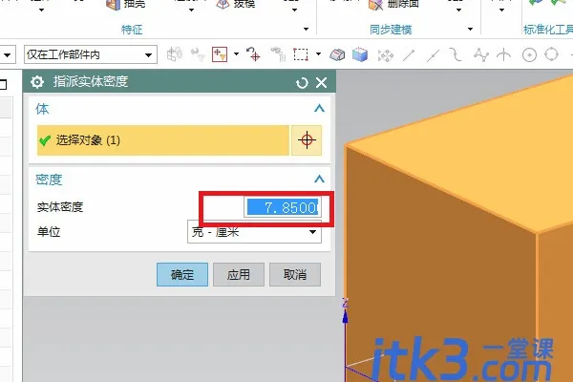Viewport: 573px width, 382px height.
Task: Click the 指派实体密度 dialog title
Action: (x=91, y=81)
